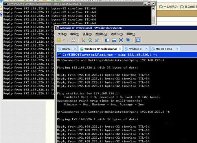Toggle the console view button
This screenshot has height=143, width=197.
(138, 40)
